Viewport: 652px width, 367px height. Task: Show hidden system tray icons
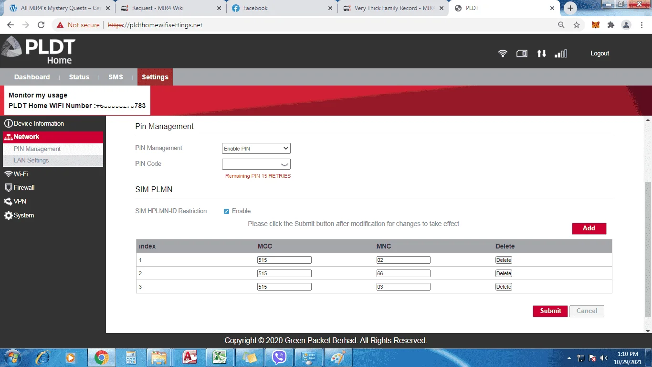click(x=569, y=357)
